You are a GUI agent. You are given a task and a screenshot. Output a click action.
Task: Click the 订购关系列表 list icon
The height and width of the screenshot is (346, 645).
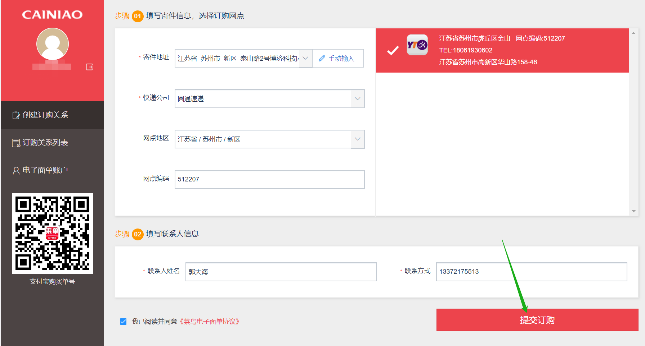[16, 143]
